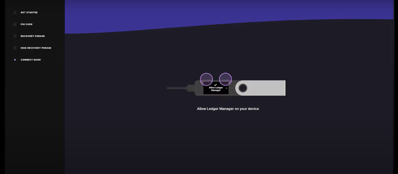The image size is (398, 174).
Task: Click 'Allow Ledger Manager on your device' text
Action: [x=228, y=109]
